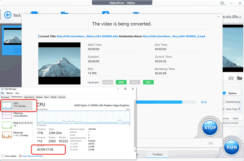Switch to the Users tab

(46, 97)
